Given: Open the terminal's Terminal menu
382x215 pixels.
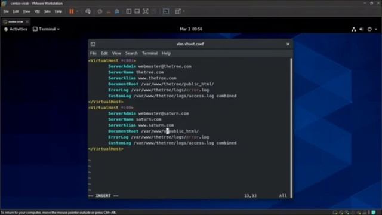Looking at the screenshot, I should tap(150, 53).
